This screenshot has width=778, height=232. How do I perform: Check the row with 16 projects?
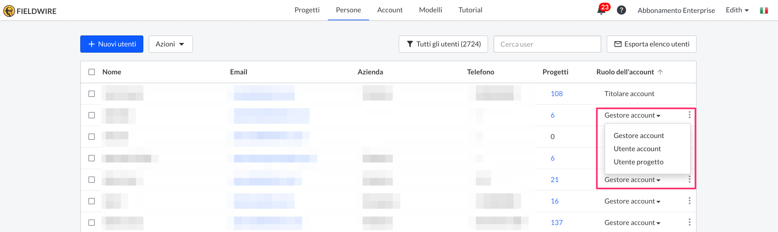coord(92,201)
